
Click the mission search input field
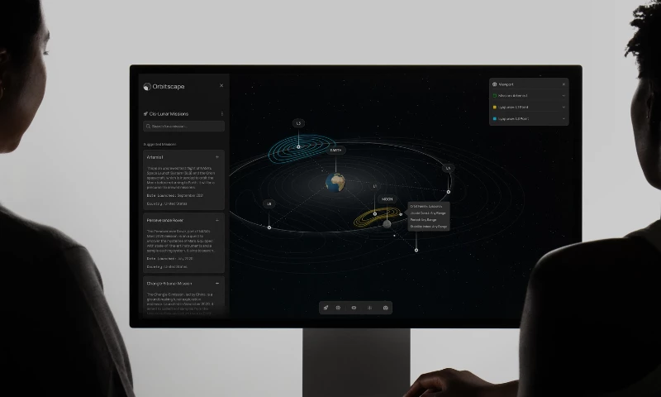click(184, 127)
